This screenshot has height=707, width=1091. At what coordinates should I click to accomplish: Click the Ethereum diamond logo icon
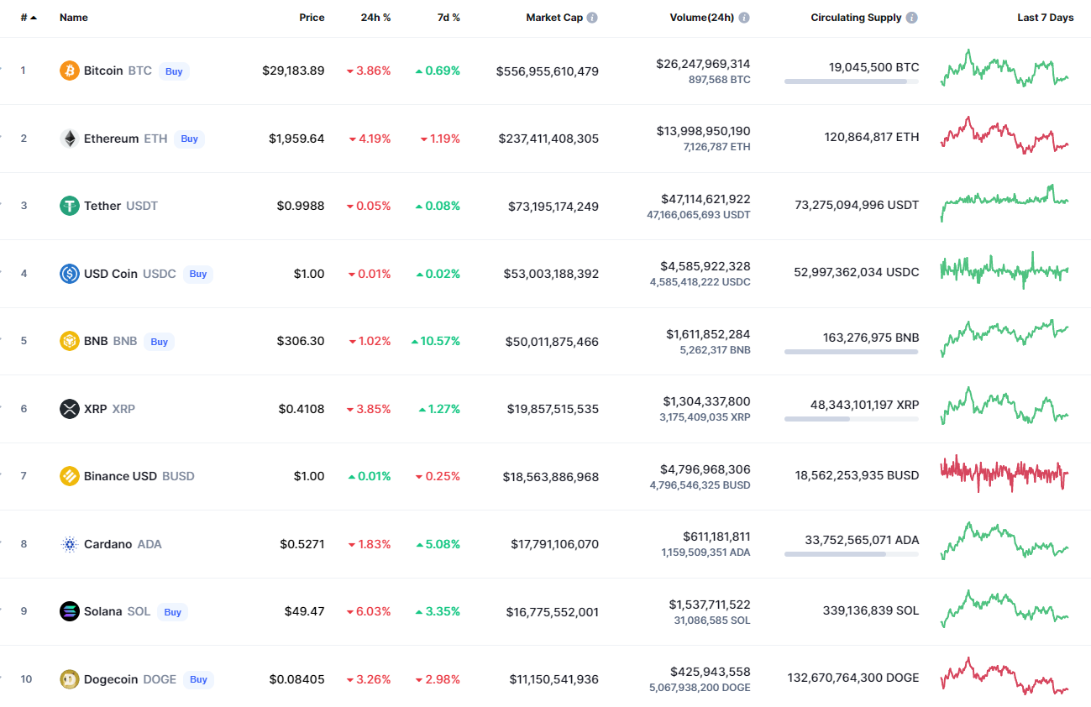tap(70, 139)
